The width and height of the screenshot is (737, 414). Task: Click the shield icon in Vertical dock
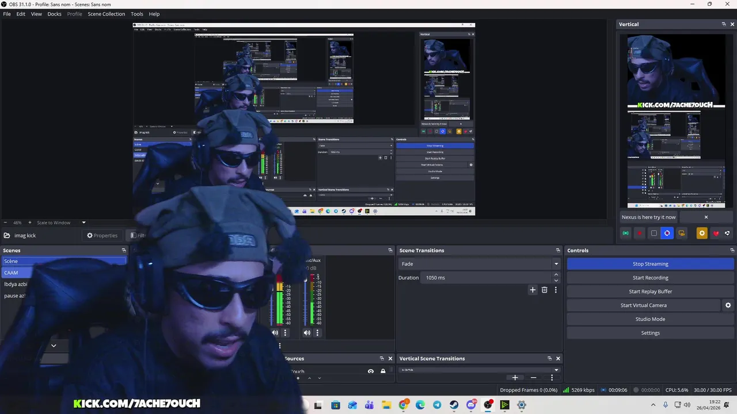point(727,233)
